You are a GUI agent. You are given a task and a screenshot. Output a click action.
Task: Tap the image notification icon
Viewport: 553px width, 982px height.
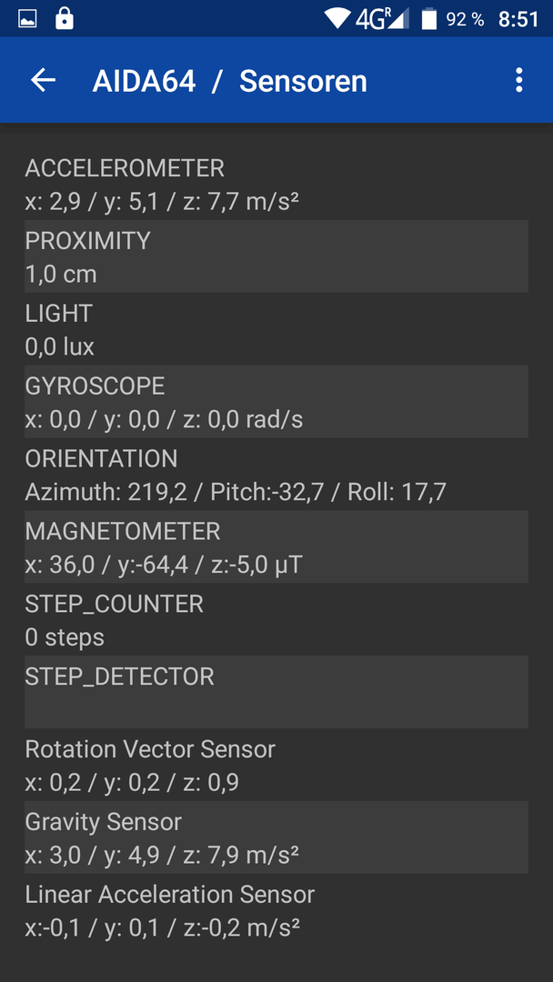27,19
